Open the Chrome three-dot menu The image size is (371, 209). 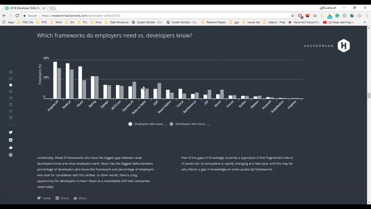367,16
